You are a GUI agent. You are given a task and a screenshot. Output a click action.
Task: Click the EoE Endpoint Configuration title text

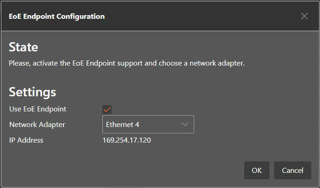tap(57, 17)
